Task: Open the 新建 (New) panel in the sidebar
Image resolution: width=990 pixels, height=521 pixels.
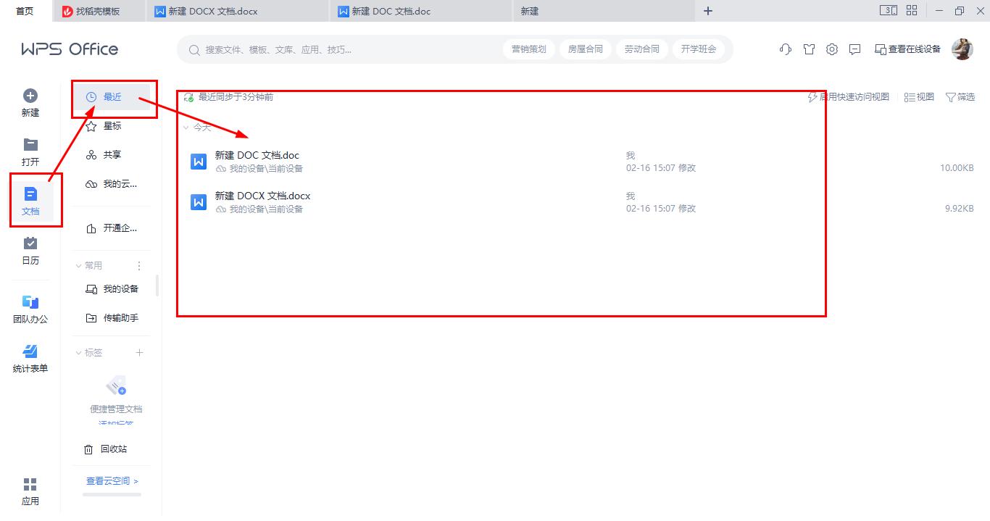Action: pos(30,101)
